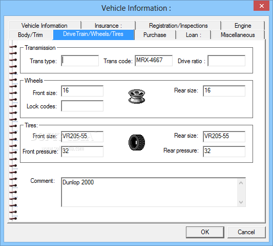Open the Registration/Inspections tab
The width and height of the screenshot is (273, 246).
pyautogui.click(x=178, y=26)
